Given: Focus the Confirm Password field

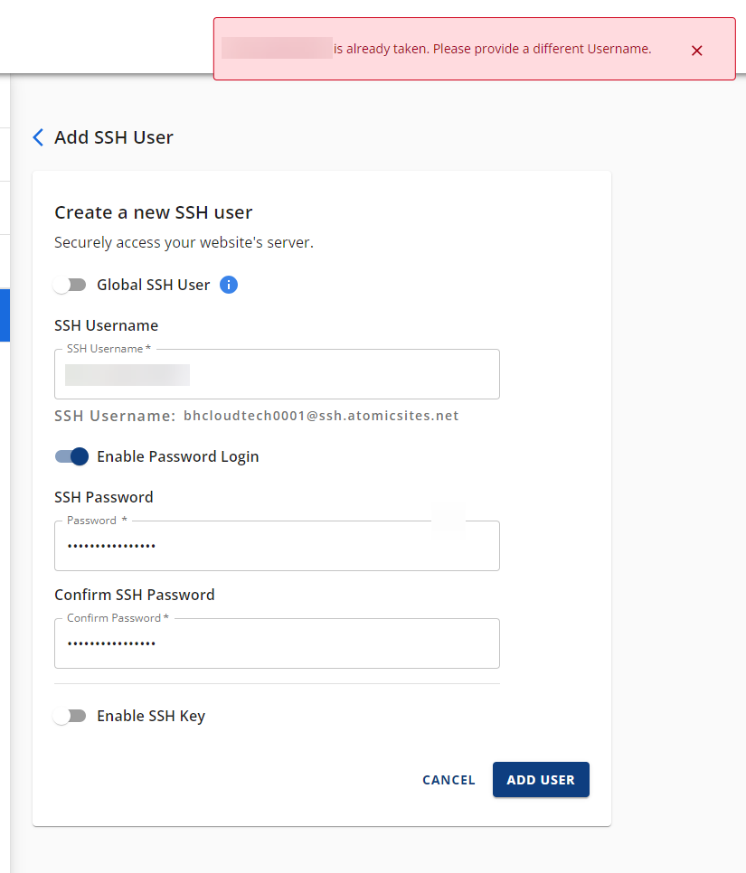Looking at the screenshot, I should coord(277,643).
